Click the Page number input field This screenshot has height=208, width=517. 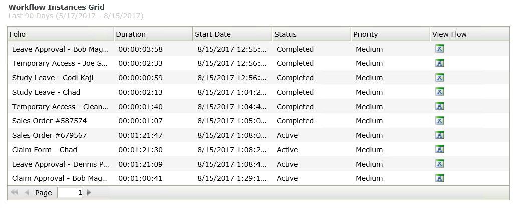click(70, 192)
